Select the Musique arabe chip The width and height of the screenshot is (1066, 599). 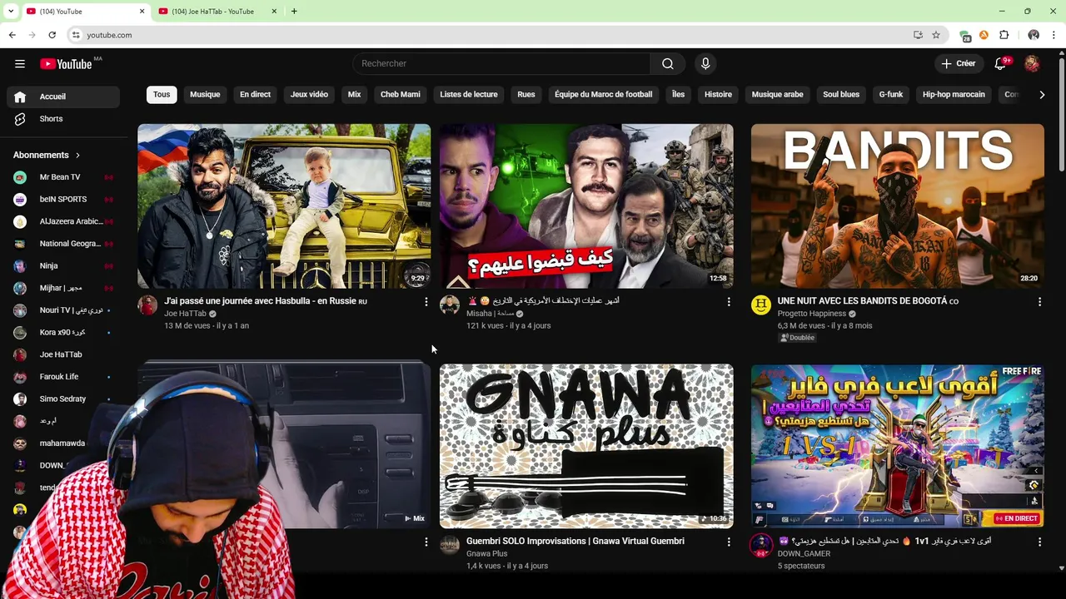[x=778, y=95]
